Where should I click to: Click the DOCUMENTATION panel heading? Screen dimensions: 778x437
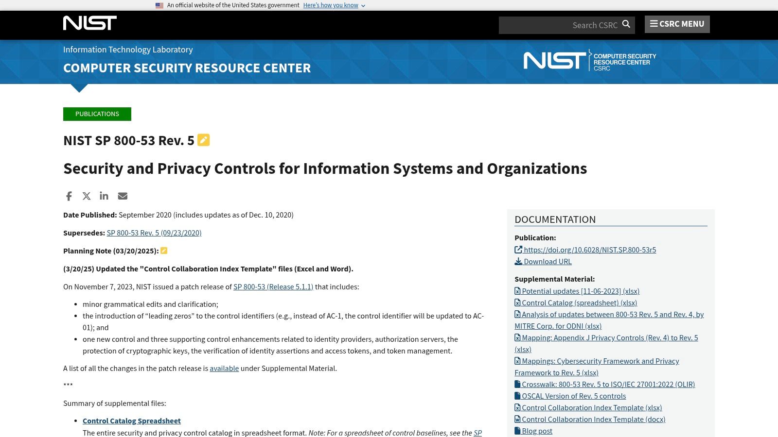point(555,219)
